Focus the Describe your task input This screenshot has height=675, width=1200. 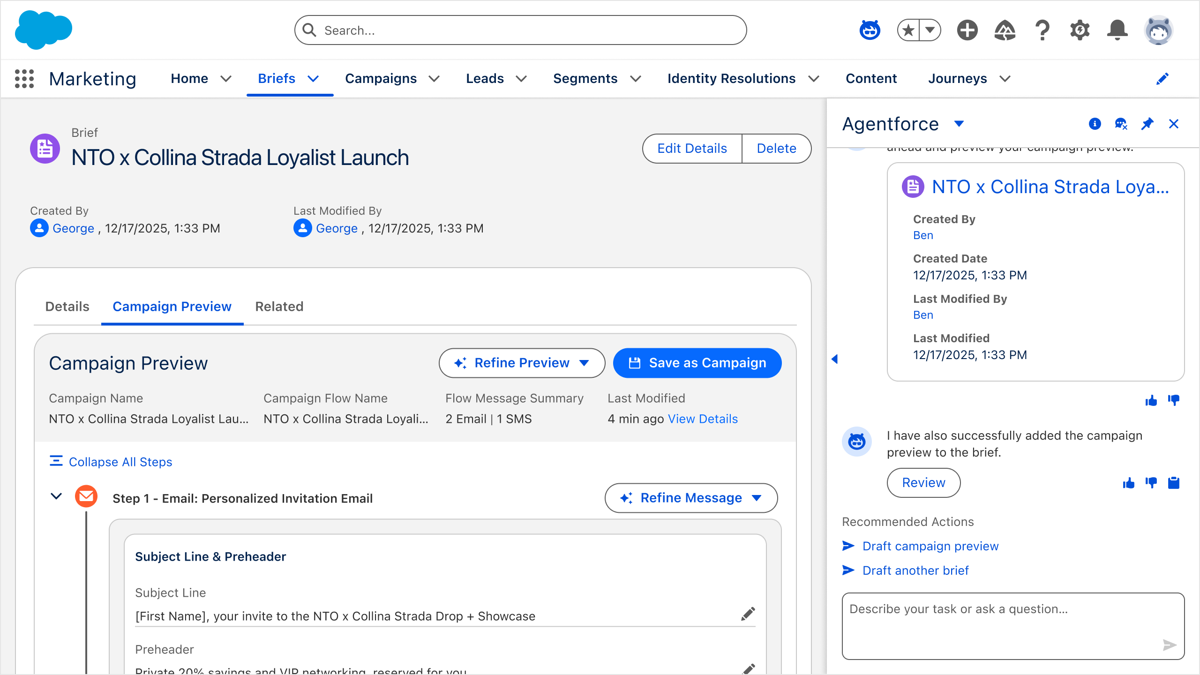pyautogui.click(x=1013, y=626)
